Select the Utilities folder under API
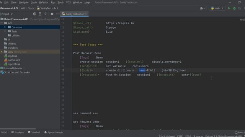This screenshot has height=137, width=245. coord(15,35)
